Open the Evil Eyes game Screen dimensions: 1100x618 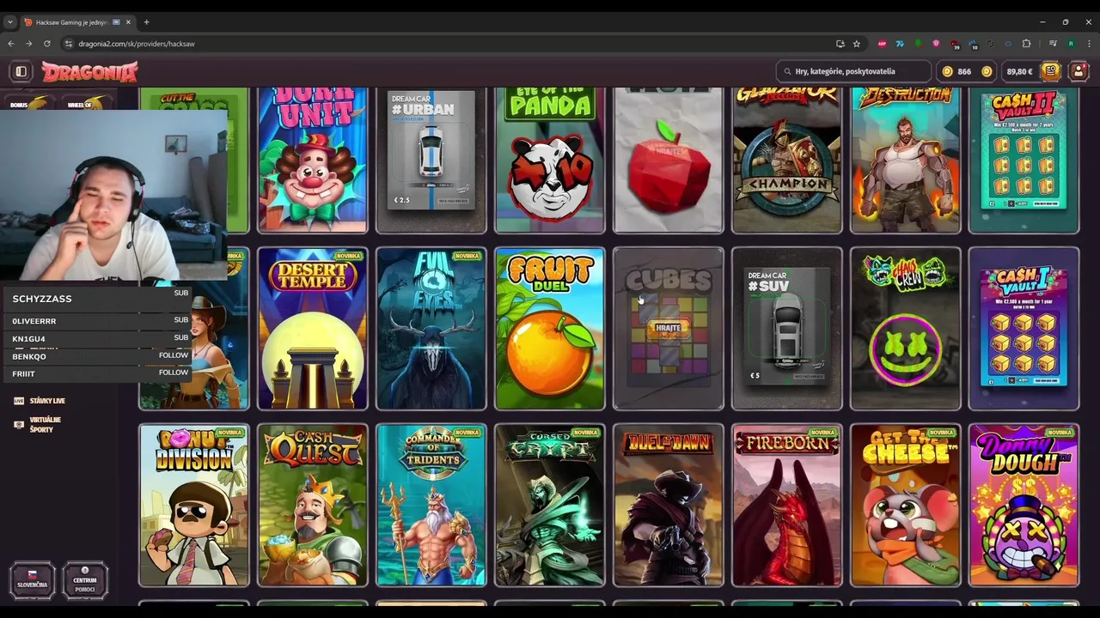click(x=431, y=329)
